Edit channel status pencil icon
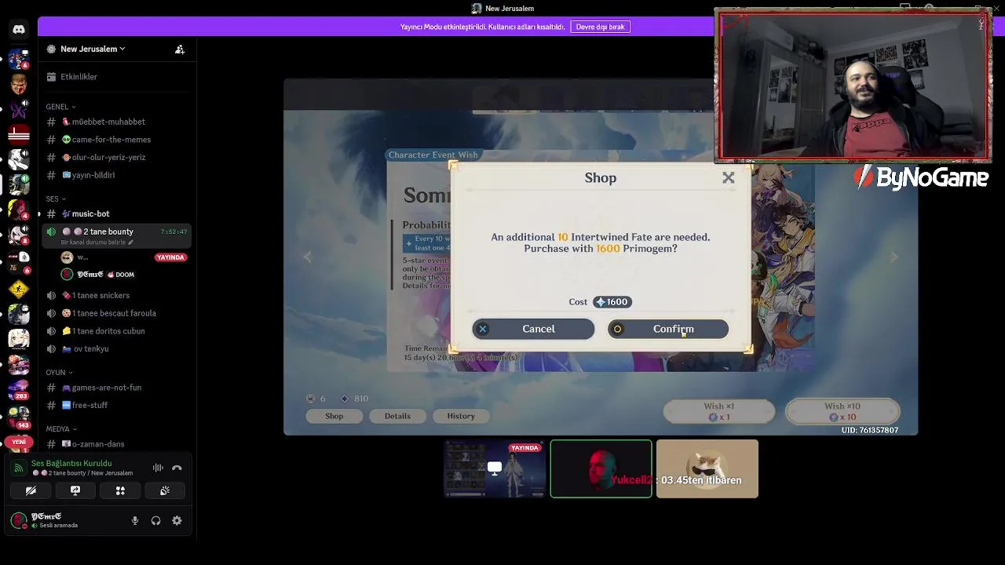This screenshot has height=565, width=1005. tap(131, 242)
